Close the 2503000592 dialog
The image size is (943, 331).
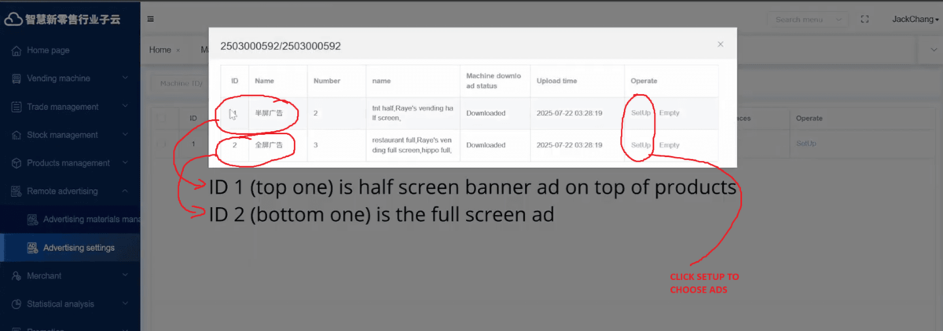720,45
